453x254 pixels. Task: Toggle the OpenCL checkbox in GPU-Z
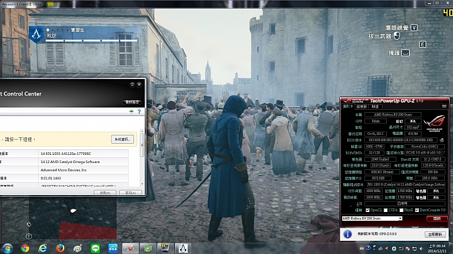367,210
